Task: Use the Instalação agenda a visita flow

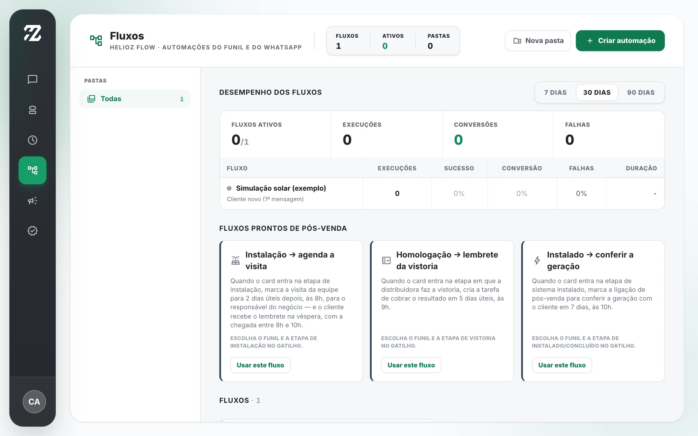Action: pos(260,365)
